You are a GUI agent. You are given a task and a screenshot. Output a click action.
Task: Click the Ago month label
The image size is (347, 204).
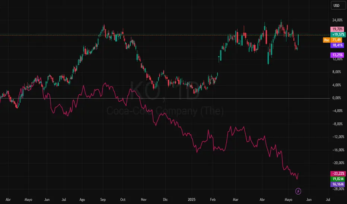pyautogui.click(x=82, y=200)
